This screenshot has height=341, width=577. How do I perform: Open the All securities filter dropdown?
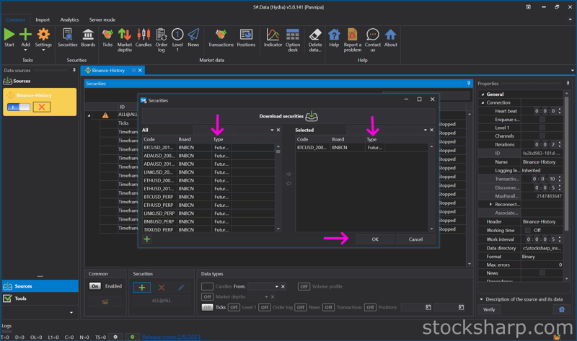(x=272, y=130)
